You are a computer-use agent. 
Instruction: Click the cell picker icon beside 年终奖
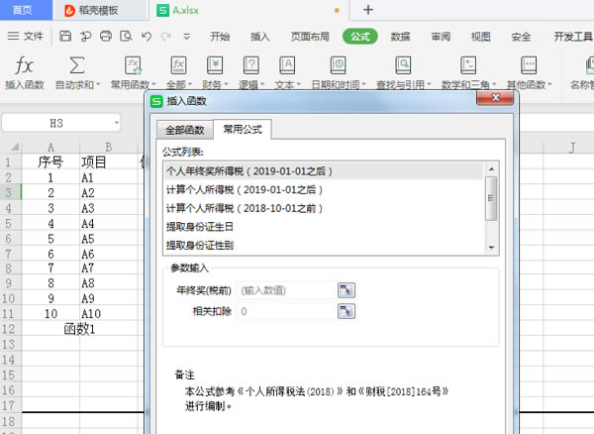tap(346, 290)
